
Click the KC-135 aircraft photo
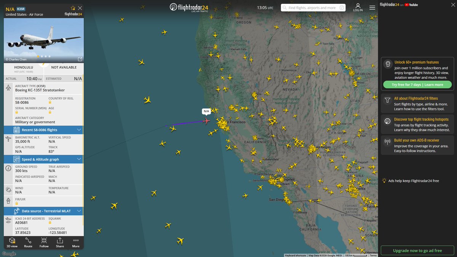click(43, 40)
